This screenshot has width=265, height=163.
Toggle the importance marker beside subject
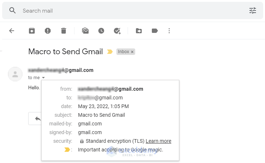click(x=110, y=52)
